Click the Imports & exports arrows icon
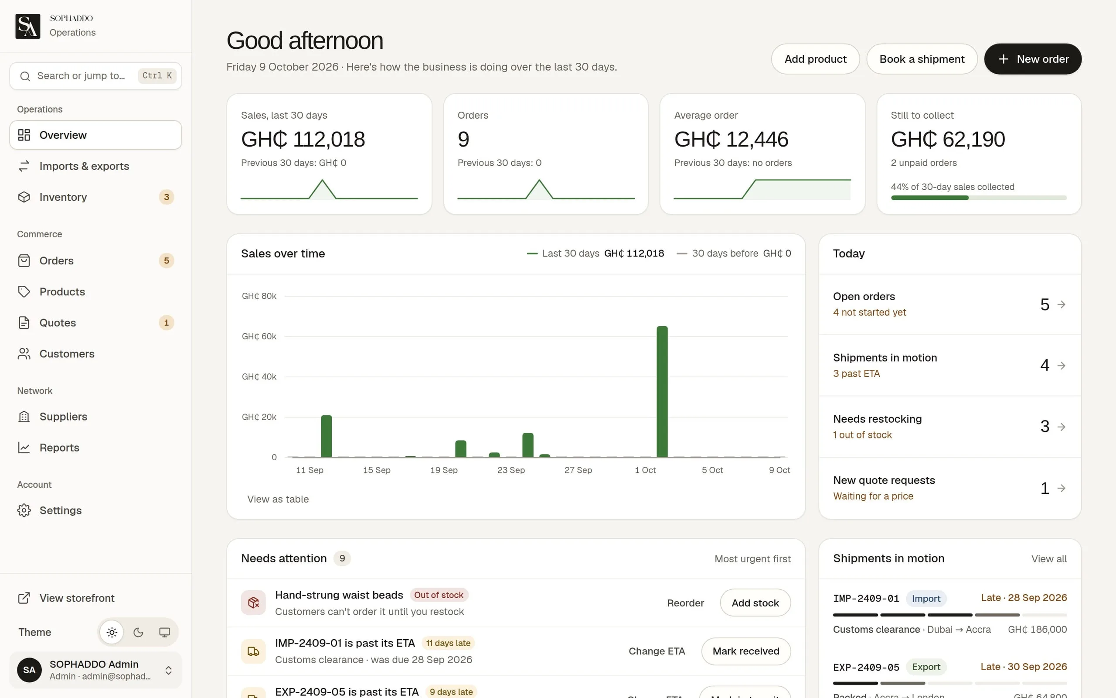The height and width of the screenshot is (698, 1116). coord(24,166)
